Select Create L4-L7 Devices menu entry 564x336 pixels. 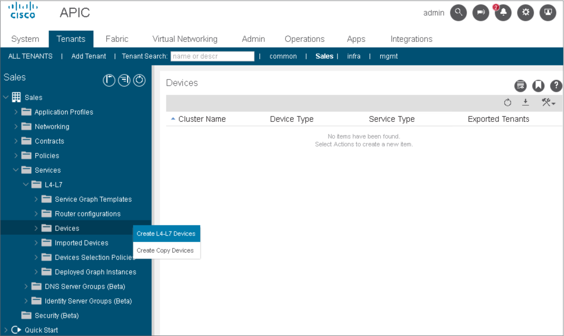click(166, 234)
